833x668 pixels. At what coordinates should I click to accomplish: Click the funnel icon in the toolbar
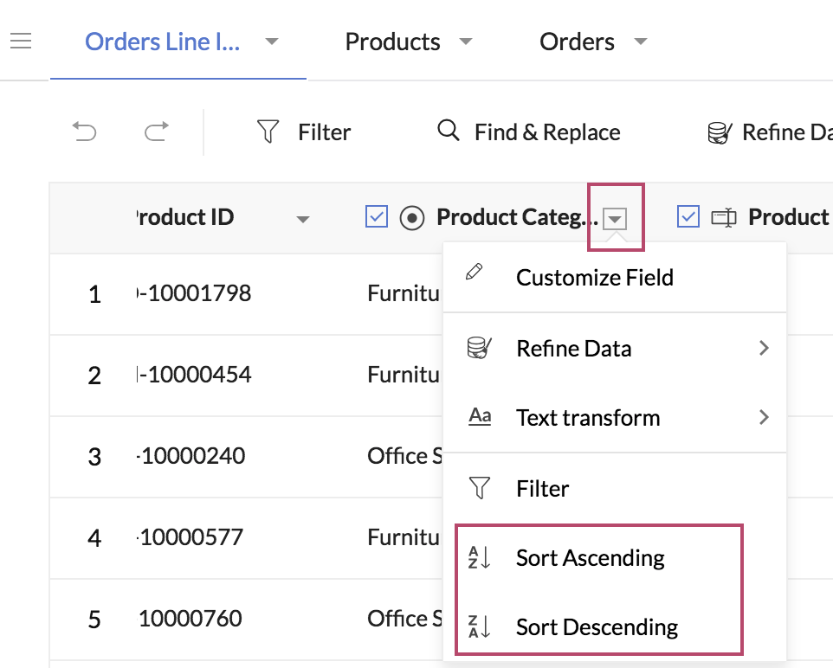(x=268, y=132)
